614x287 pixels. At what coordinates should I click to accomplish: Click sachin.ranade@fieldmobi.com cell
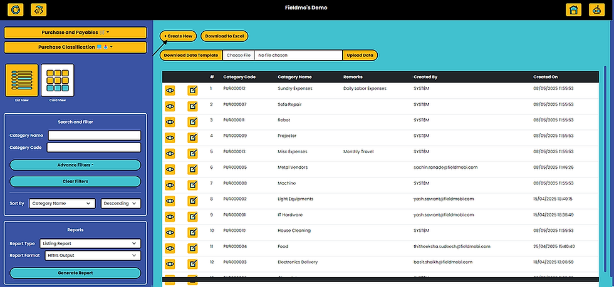(445, 168)
